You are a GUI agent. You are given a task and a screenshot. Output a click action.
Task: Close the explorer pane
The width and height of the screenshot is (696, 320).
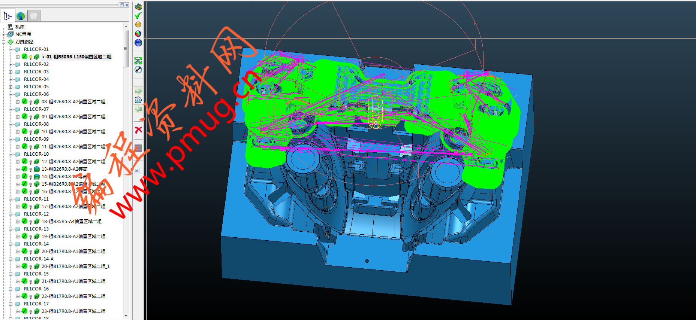(127, 5)
